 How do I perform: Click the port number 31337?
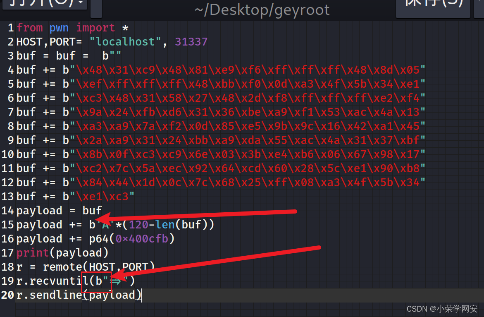(x=191, y=42)
